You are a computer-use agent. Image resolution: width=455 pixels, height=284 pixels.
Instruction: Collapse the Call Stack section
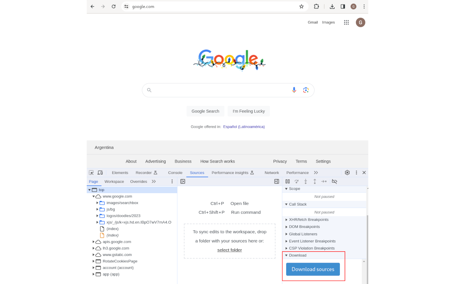[x=286, y=204]
